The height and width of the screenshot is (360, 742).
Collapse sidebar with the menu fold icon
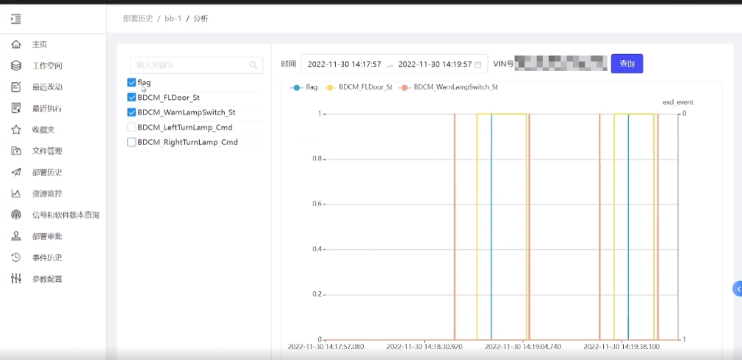click(16, 19)
